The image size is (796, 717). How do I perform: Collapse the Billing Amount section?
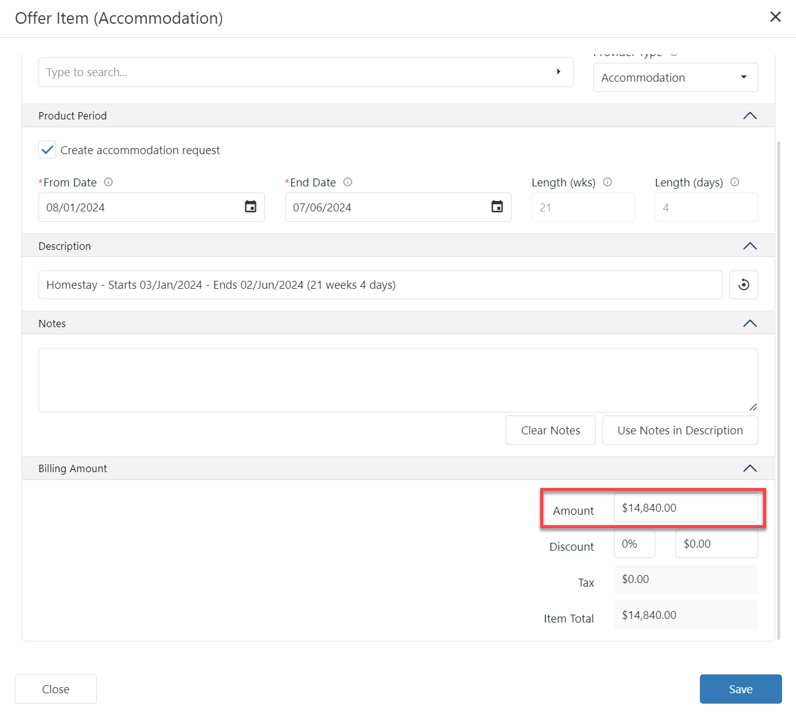pyautogui.click(x=750, y=468)
